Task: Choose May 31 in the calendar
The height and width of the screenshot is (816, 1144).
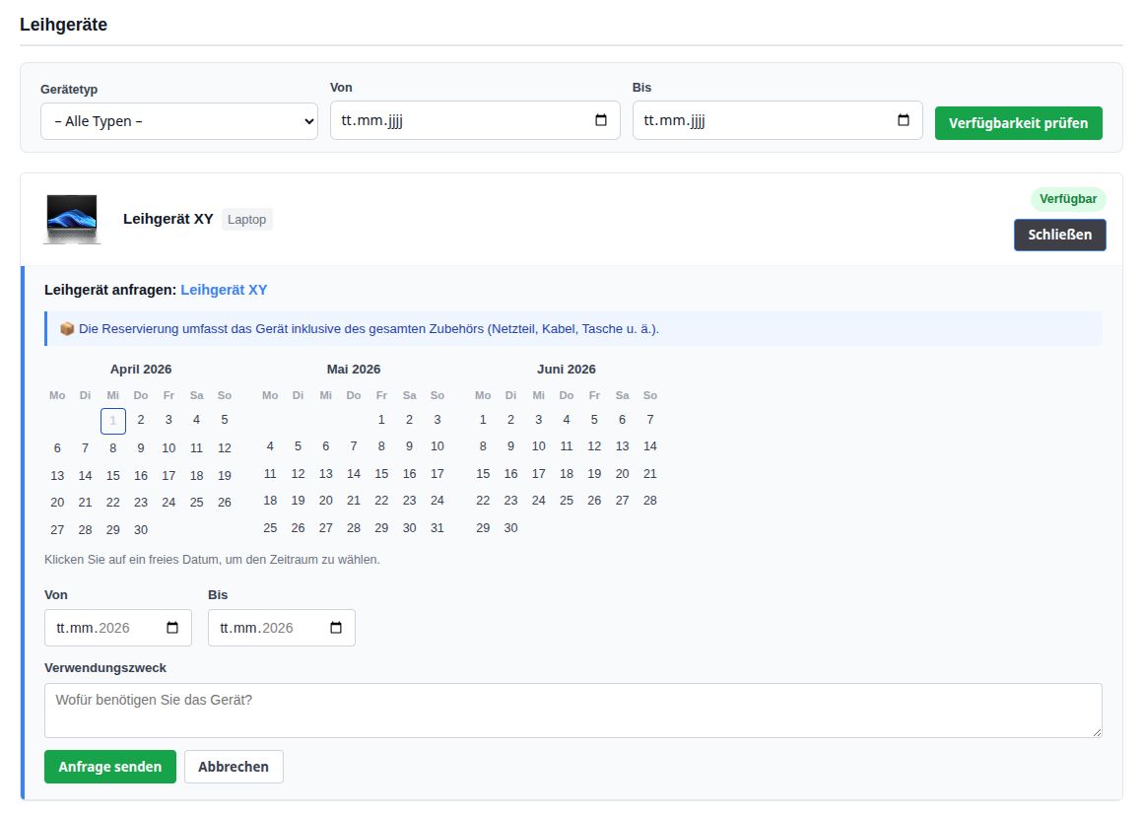Action: click(437, 528)
